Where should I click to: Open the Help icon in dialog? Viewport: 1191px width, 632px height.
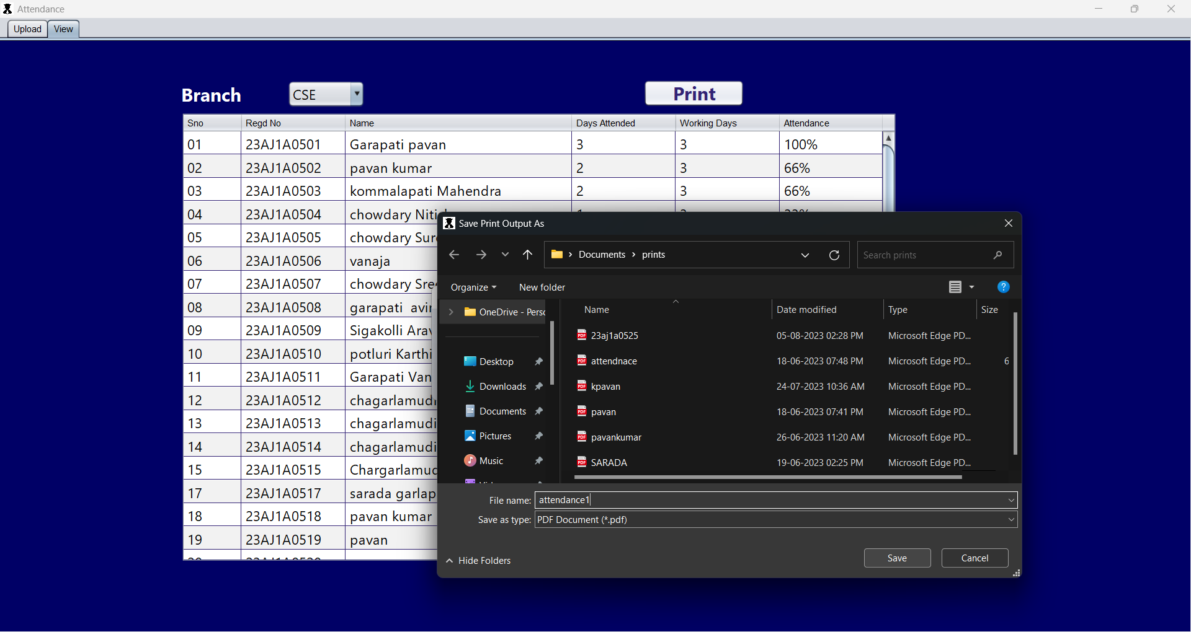1004,287
